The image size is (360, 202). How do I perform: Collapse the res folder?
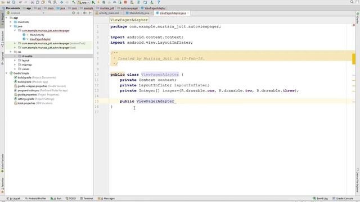pos(11,52)
